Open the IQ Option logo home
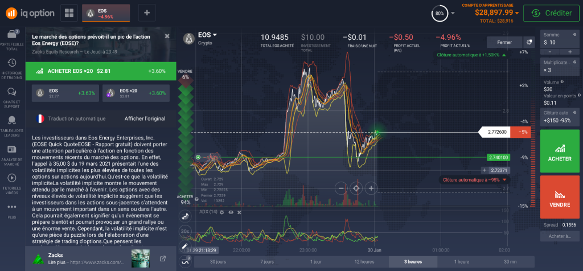The width and height of the screenshot is (583, 271). point(30,13)
